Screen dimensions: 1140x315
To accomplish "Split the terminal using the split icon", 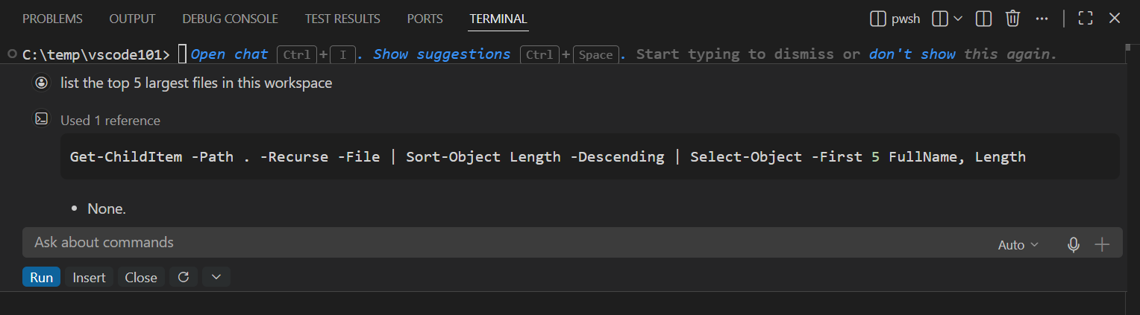I will 983,19.
